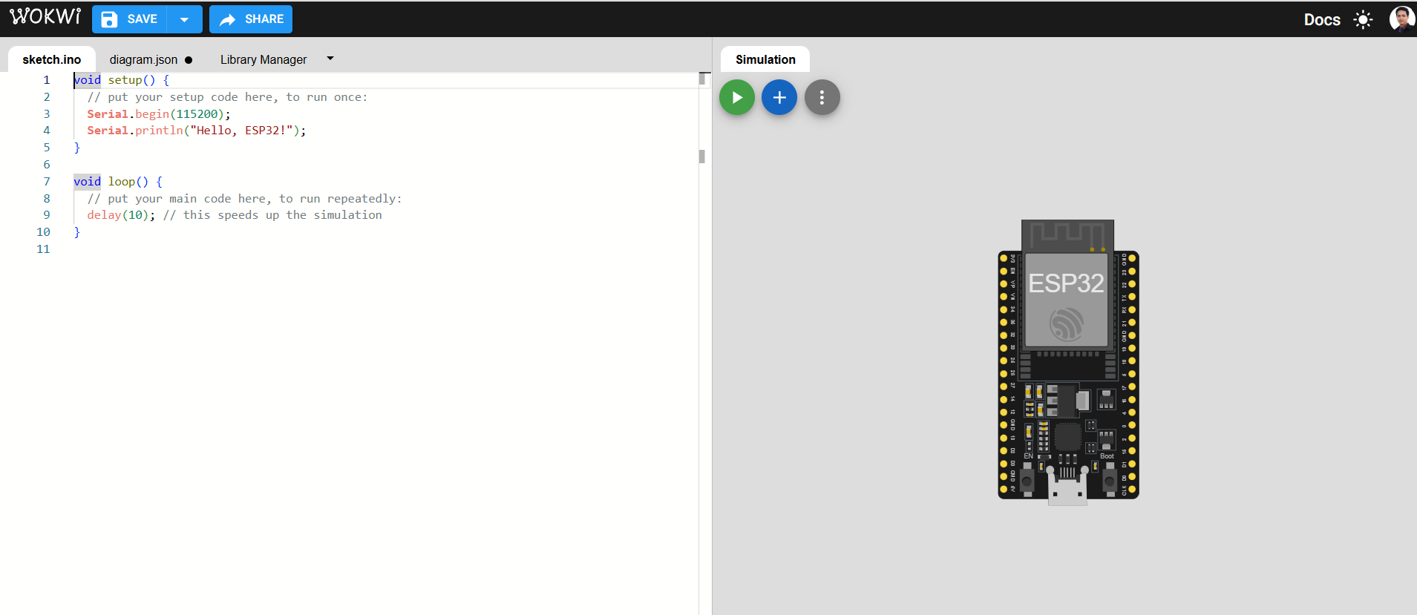The image size is (1417, 615).
Task: Open the user profile avatar menu
Action: [x=1401, y=19]
